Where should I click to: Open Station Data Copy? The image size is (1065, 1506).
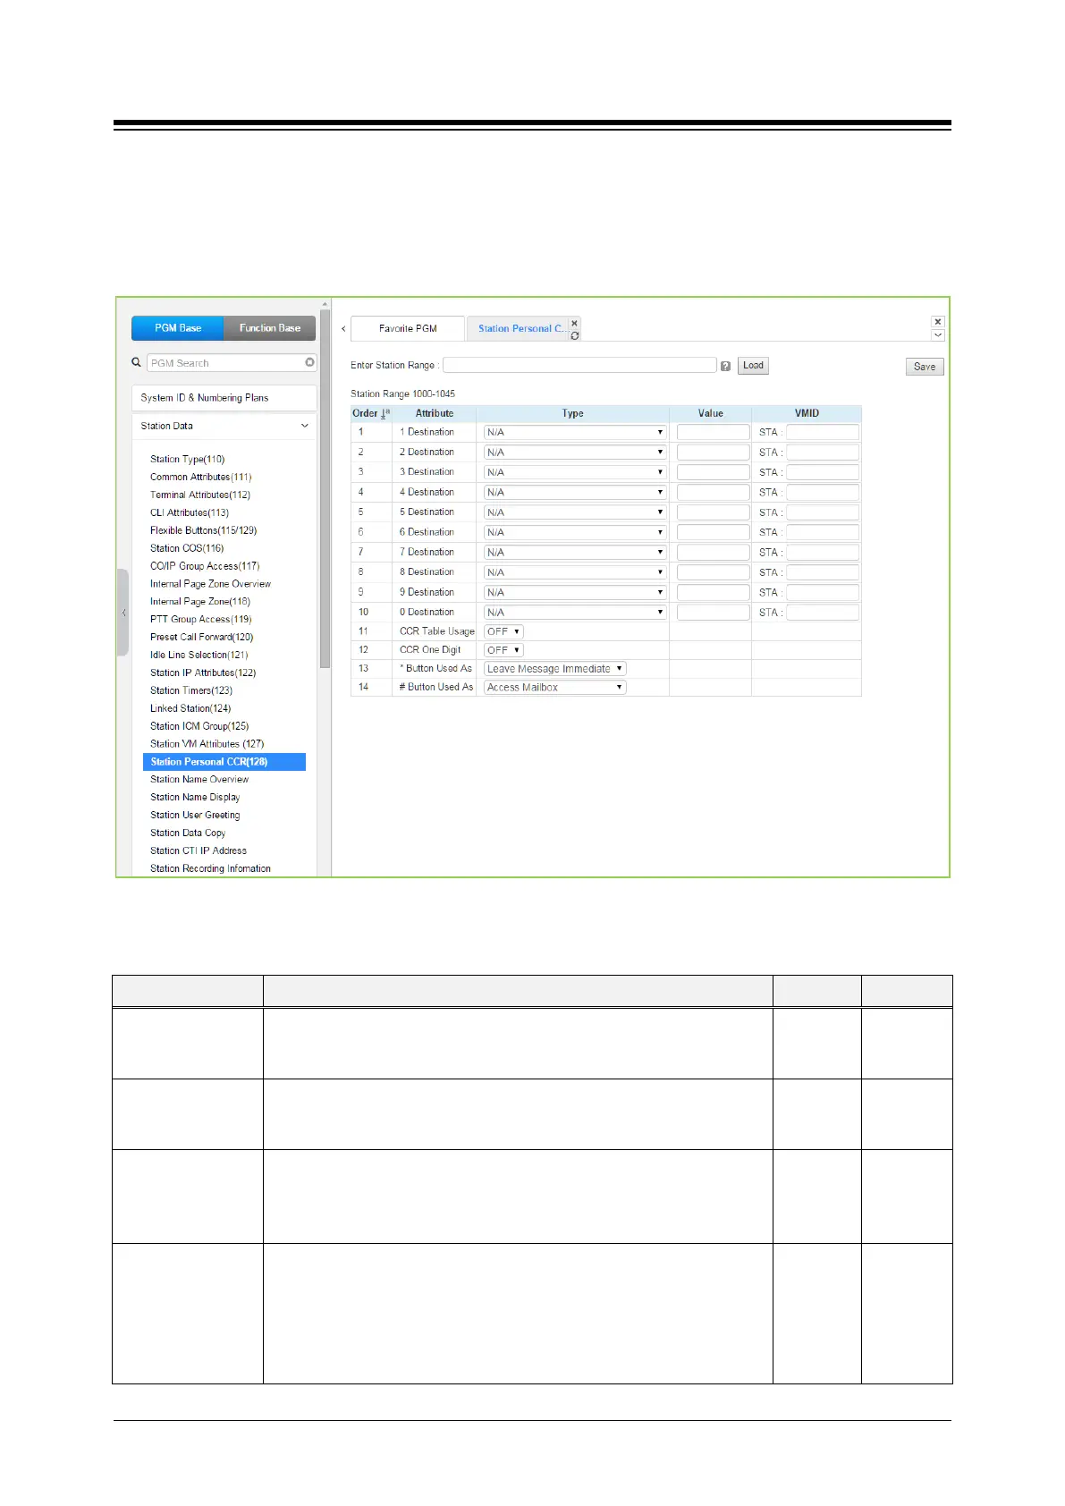(188, 833)
